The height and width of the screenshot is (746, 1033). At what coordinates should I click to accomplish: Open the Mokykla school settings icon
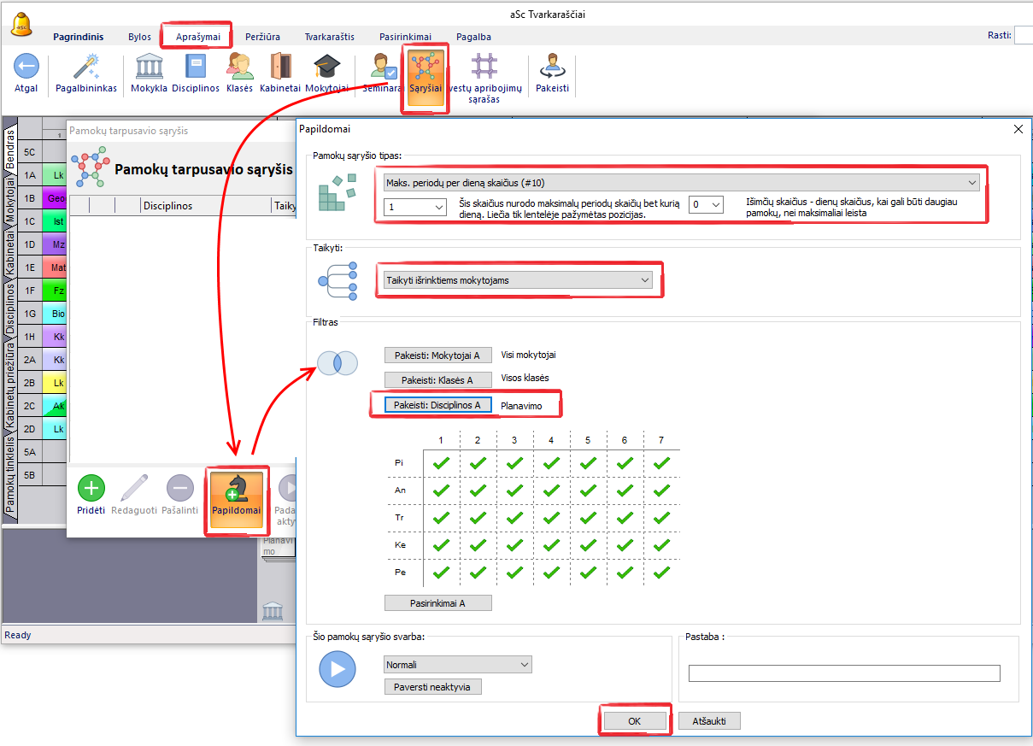click(x=149, y=68)
